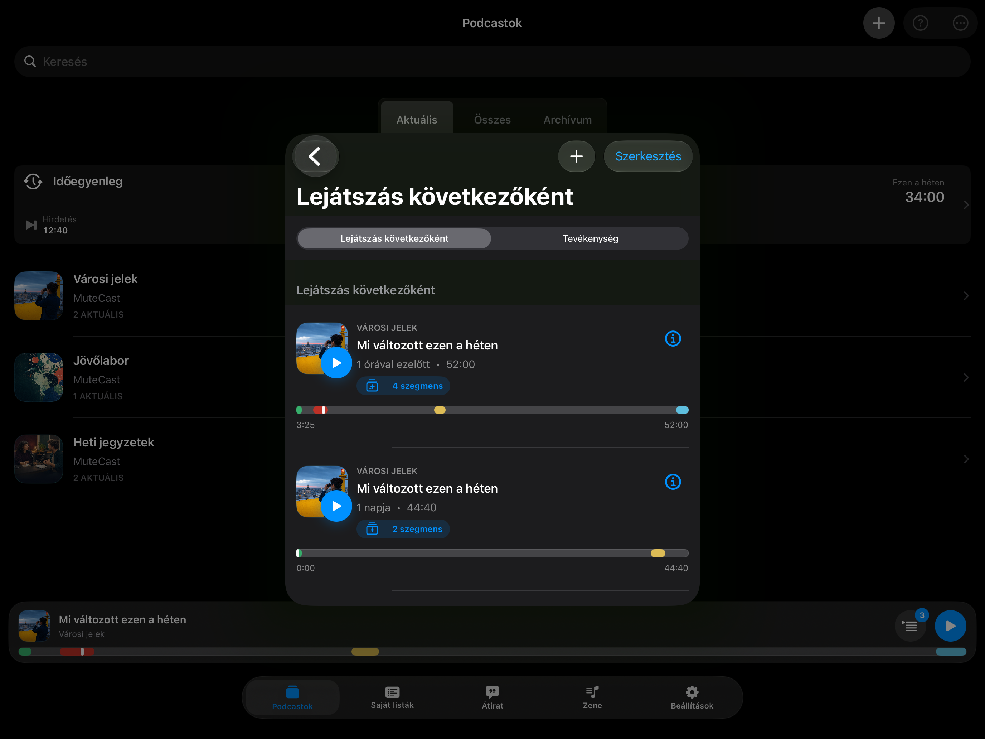Screen dimensions: 985x739
Task: Open Szerkesztés editing mode
Action: (648, 156)
